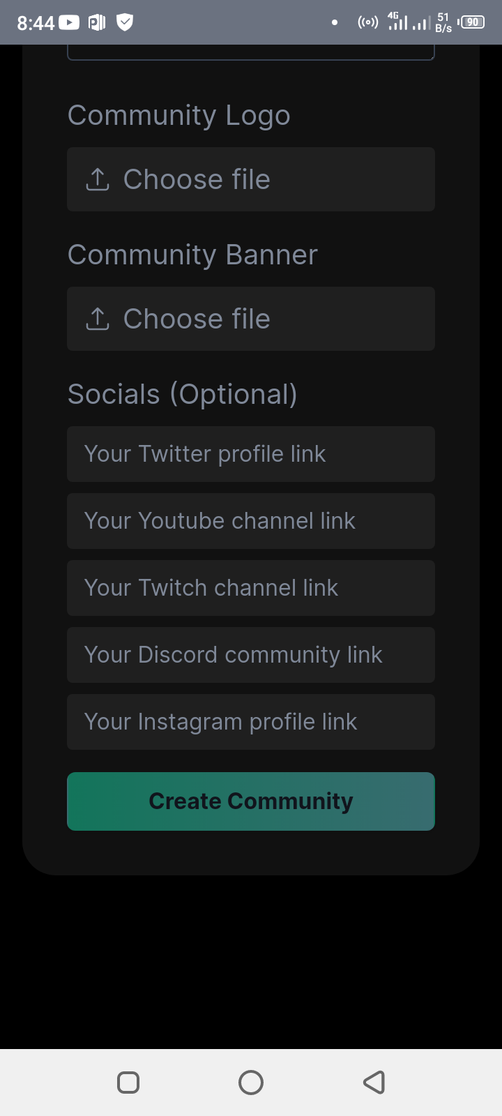
Task: Choose file for Community Logo
Action: coord(251,179)
